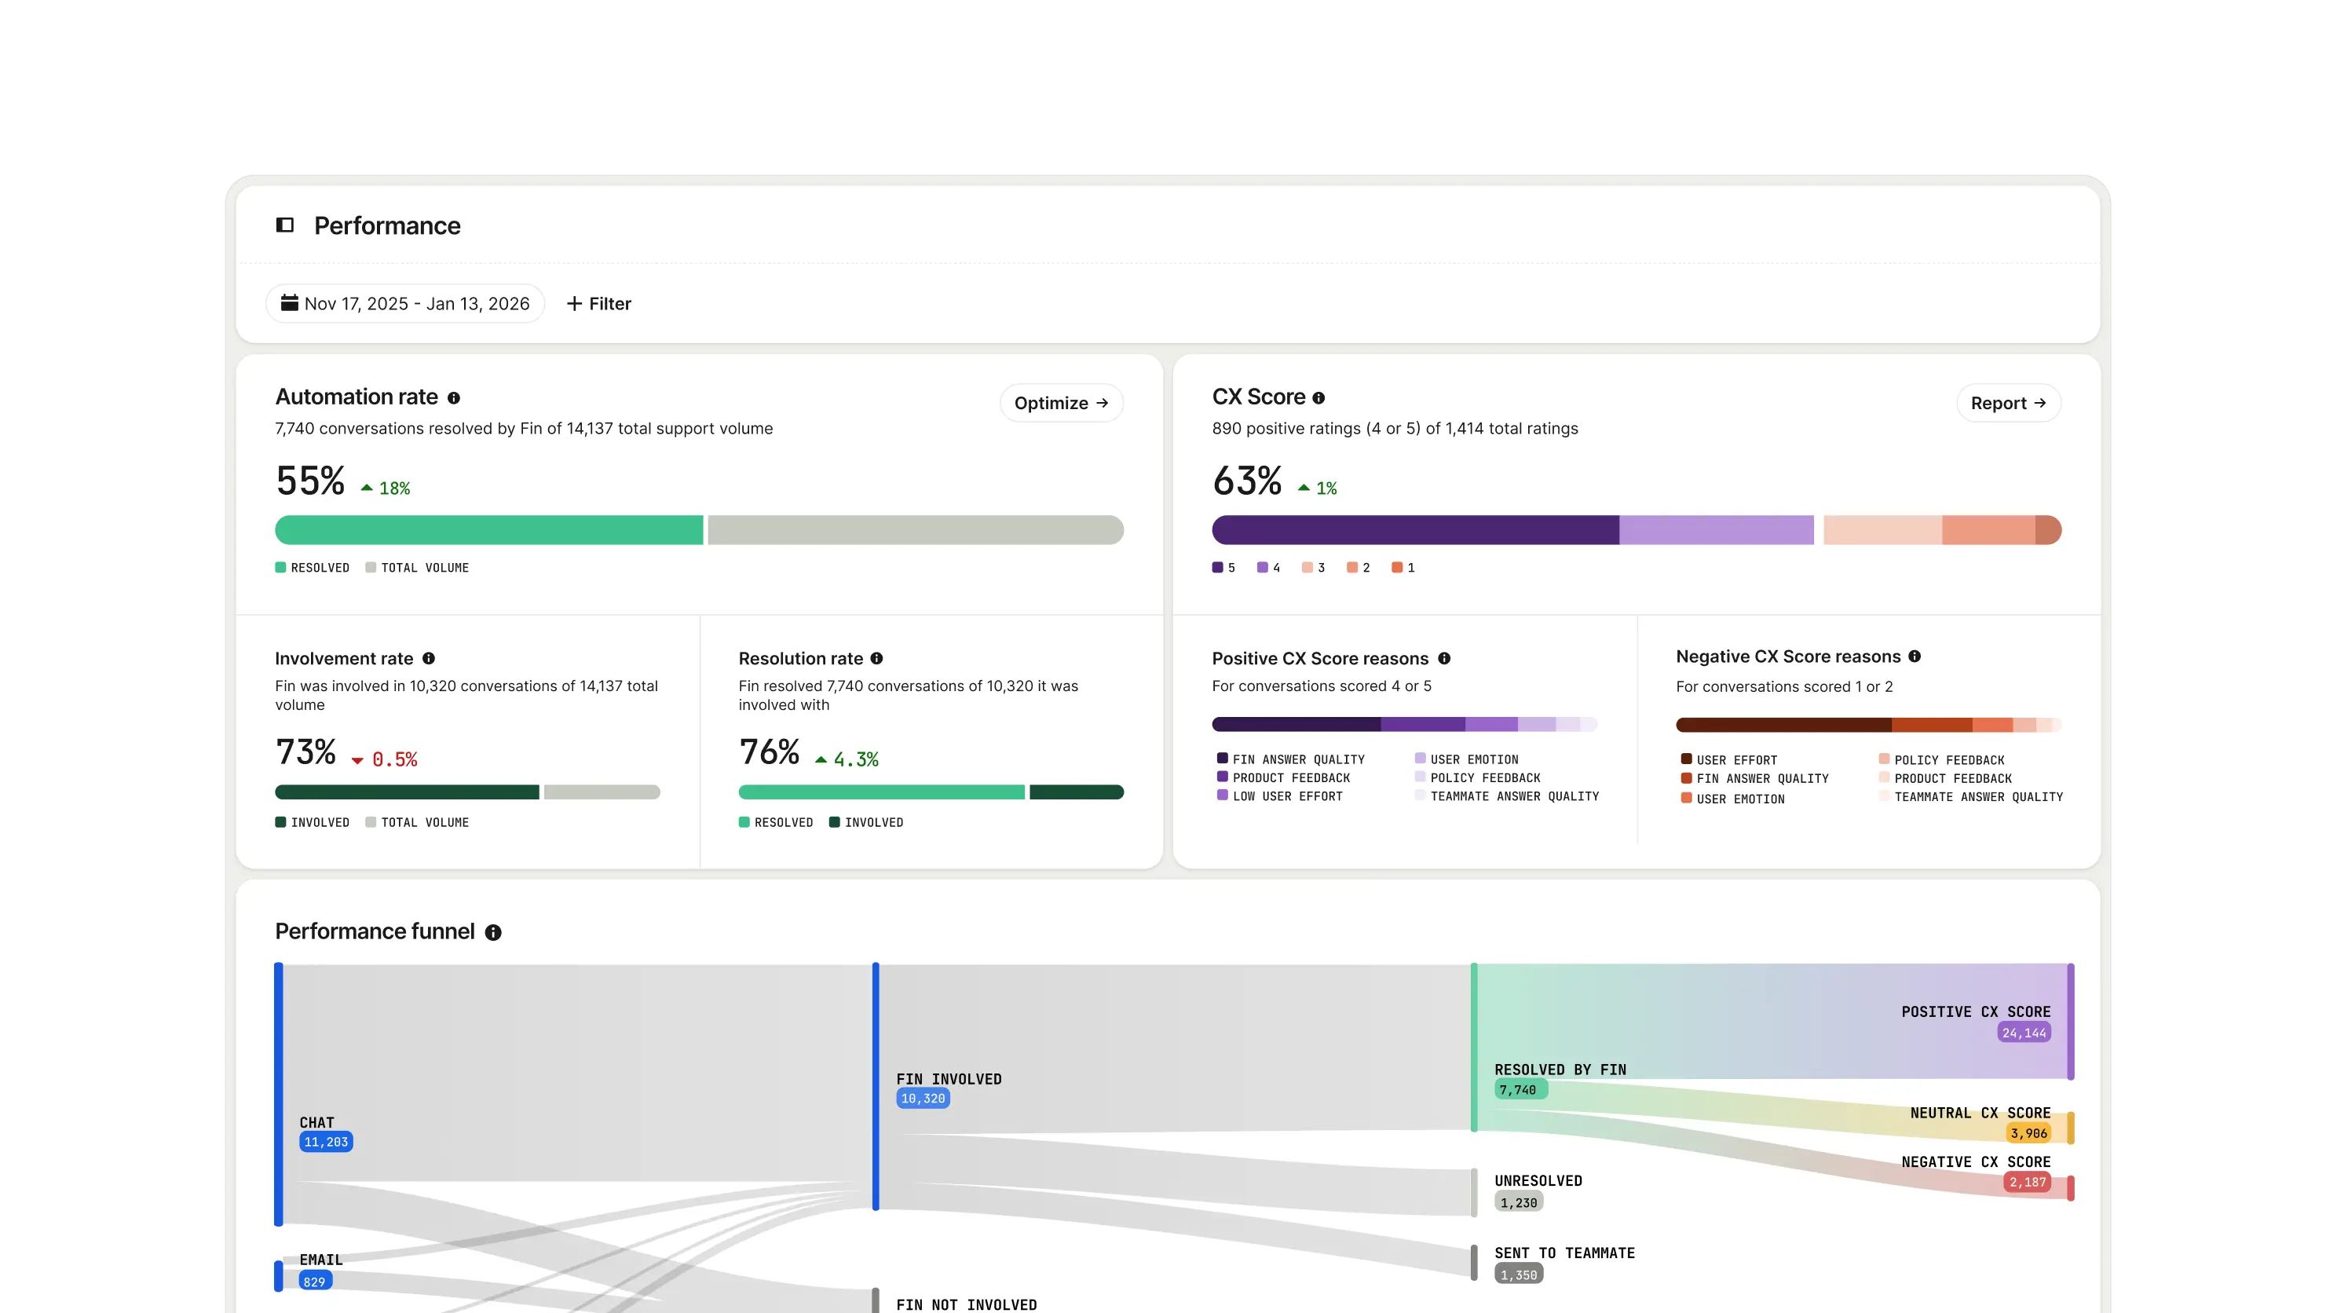
Task: Click Performance funnel info icon
Action: 493,933
